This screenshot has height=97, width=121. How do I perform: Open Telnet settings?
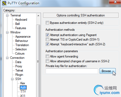click(19, 70)
